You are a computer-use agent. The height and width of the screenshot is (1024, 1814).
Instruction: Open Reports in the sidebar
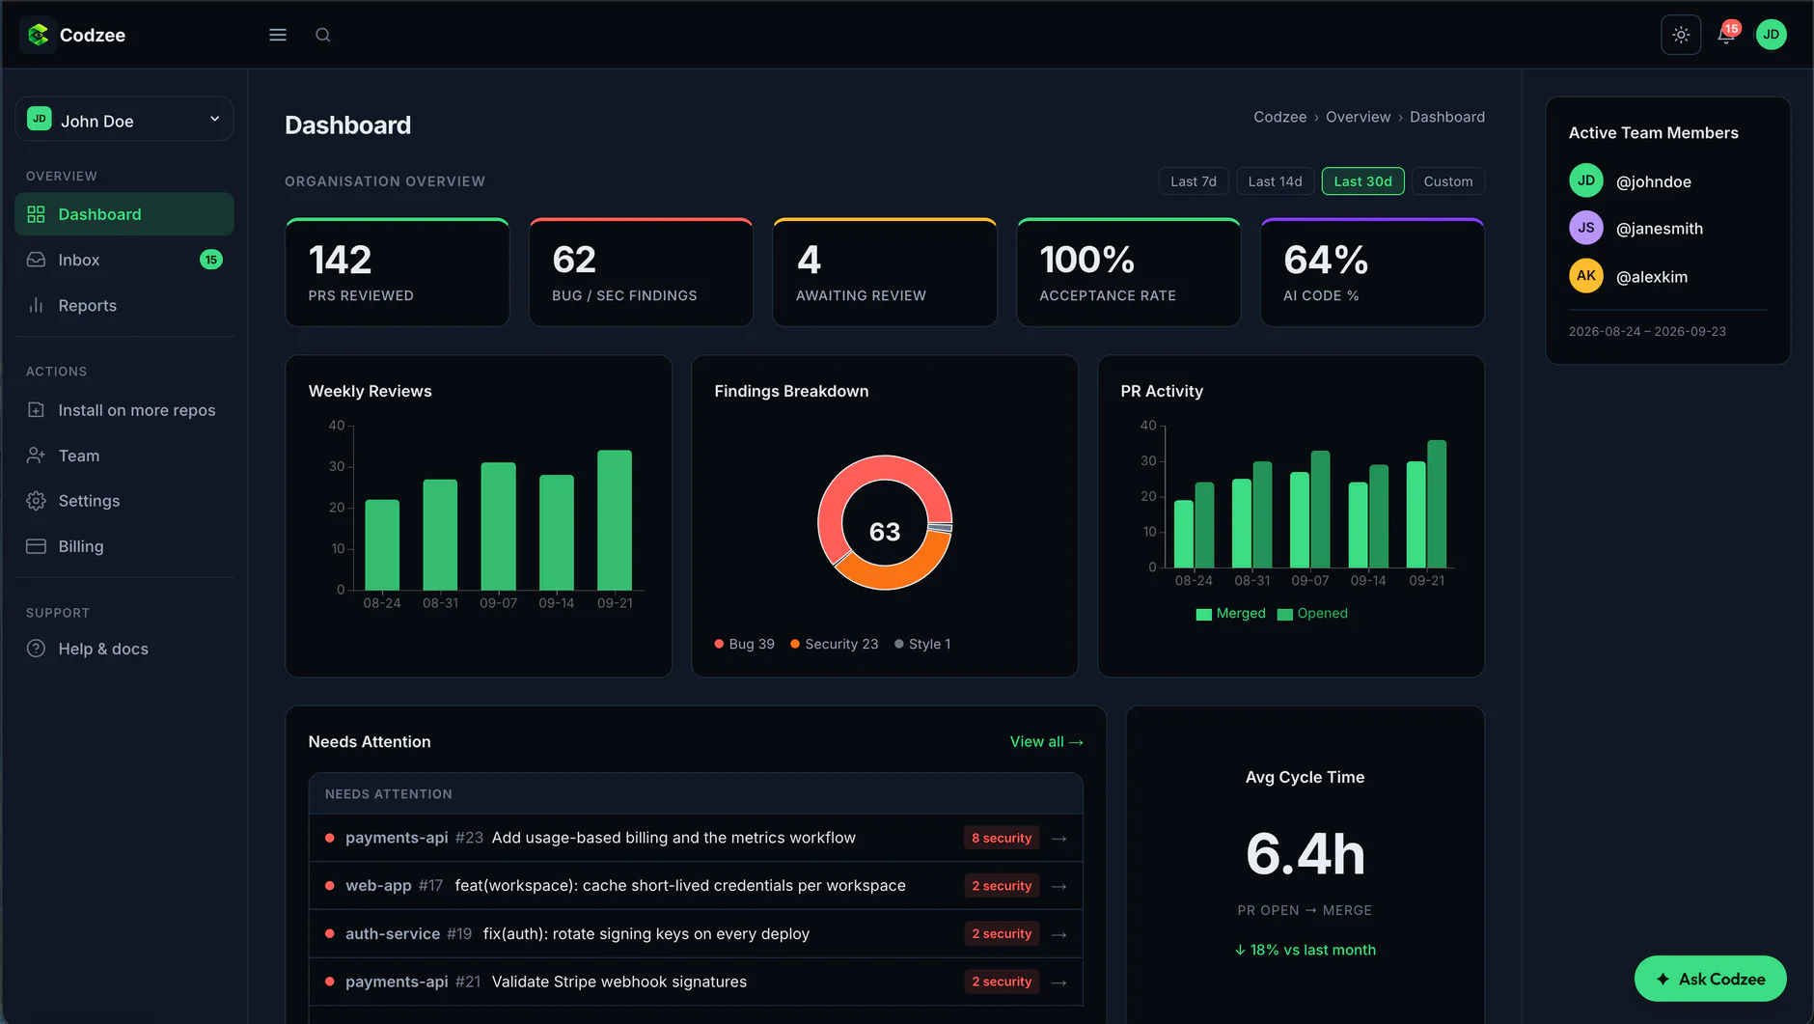[124, 305]
